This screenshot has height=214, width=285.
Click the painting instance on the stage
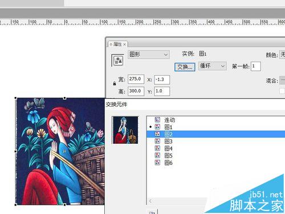[60, 151]
